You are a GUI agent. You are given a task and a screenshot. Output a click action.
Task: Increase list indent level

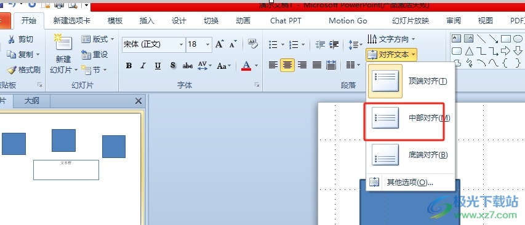tap(334, 44)
